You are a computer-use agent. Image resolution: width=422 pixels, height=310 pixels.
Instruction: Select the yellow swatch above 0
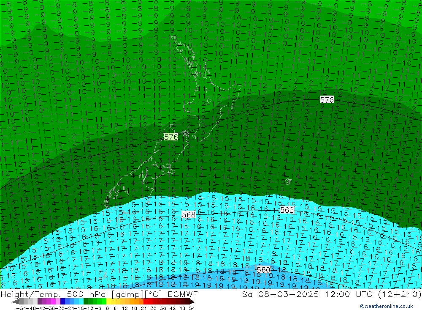point(108,302)
